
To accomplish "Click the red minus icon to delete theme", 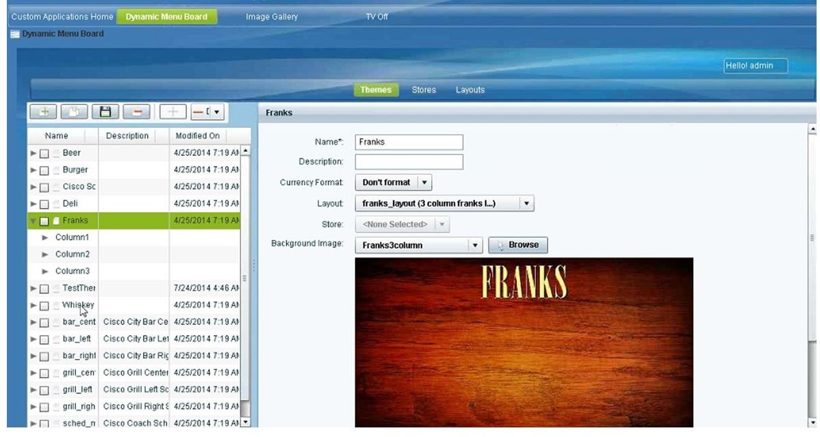I will pyautogui.click(x=136, y=112).
